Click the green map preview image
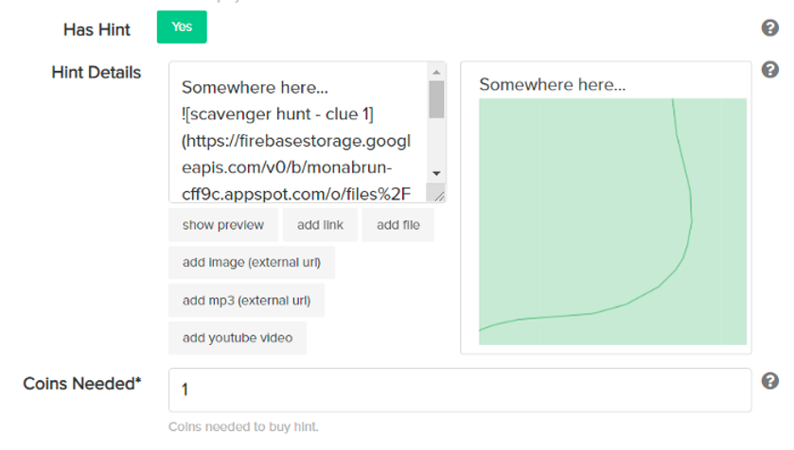Screen dimensions: 794x450 tap(612, 221)
